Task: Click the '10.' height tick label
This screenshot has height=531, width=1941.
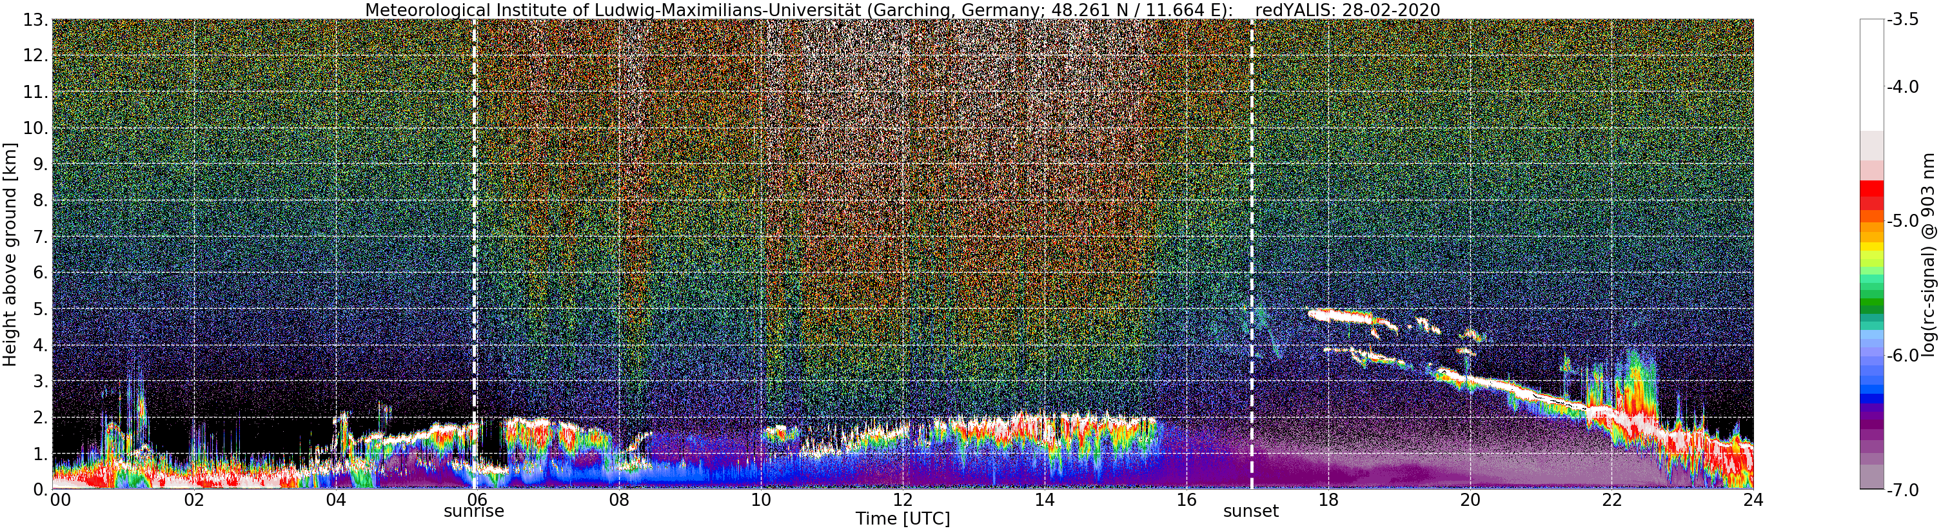Action: 35,128
